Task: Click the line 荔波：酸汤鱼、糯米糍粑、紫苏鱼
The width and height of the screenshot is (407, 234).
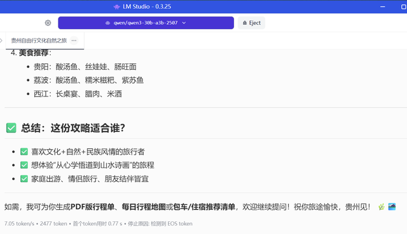Action: 88,81
